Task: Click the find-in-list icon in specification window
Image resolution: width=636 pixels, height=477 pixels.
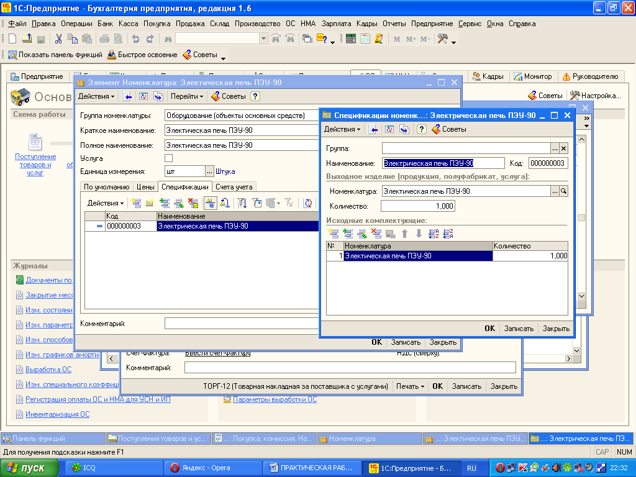Action: pos(373,129)
